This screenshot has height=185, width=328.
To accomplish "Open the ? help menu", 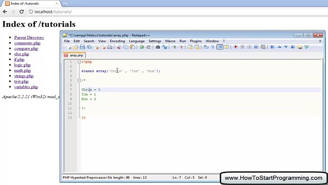I will click(x=223, y=41).
